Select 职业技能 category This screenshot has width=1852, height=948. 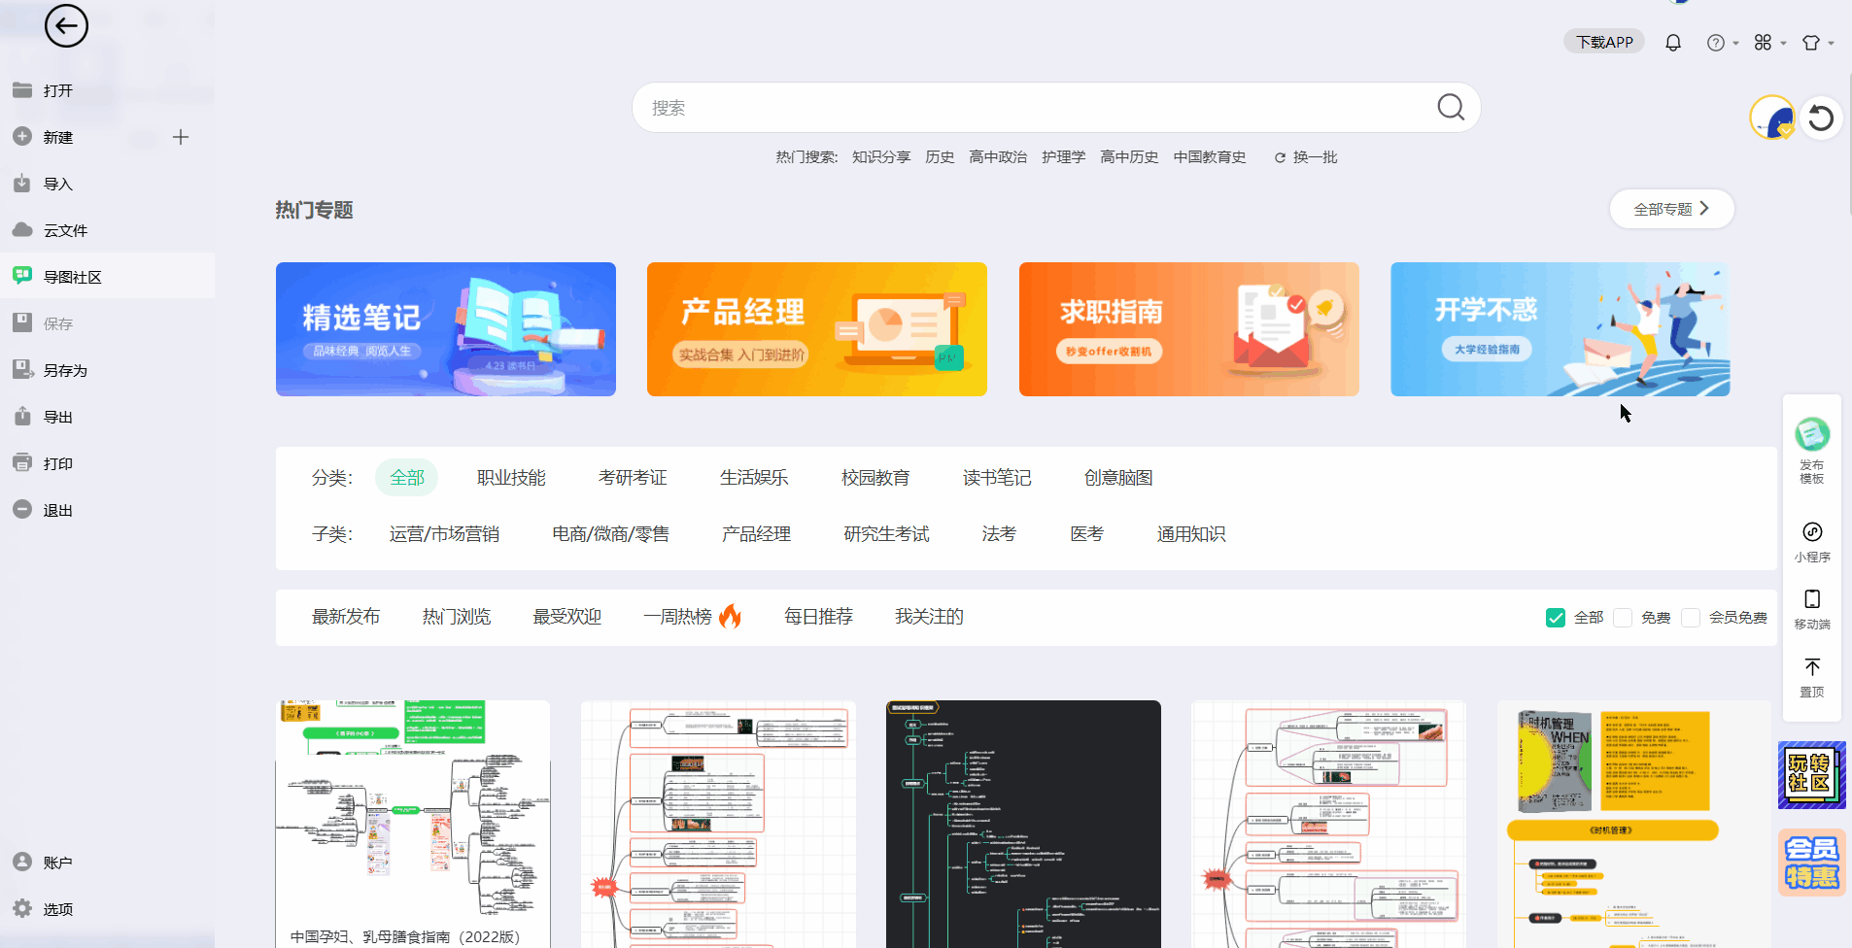pyautogui.click(x=511, y=478)
